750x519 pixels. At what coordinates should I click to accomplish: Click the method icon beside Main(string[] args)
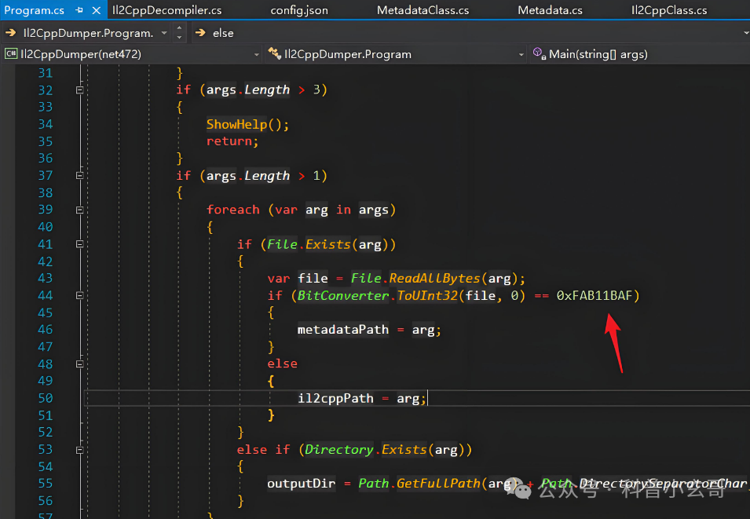(x=539, y=54)
